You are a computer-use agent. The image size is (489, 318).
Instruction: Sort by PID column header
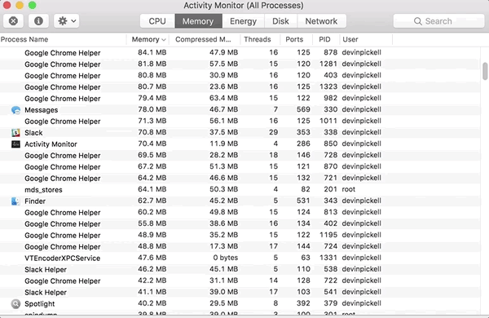pyautogui.click(x=325, y=39)
